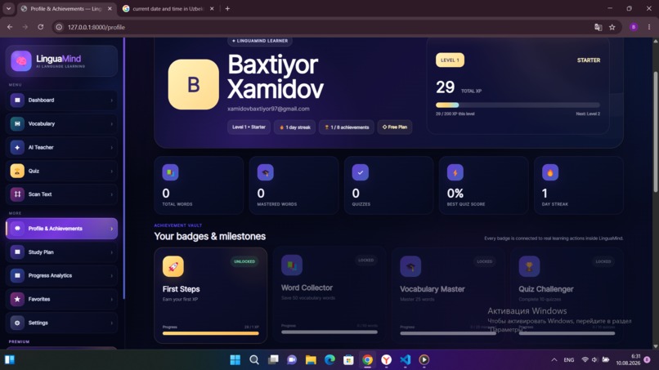This screenshot has height=370, width=659.
Task: Expand the Progress Analytics row chevron
Action: click(x=111, y=276)
